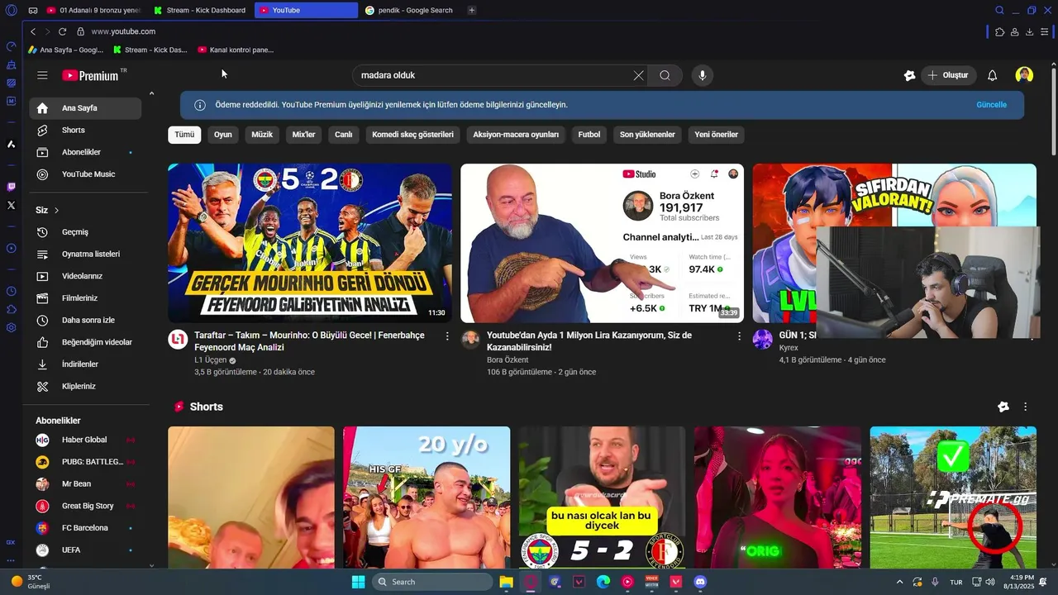Select the Oyun filter chip
This screenshot has height=595, width=1058.
point(223,135)
